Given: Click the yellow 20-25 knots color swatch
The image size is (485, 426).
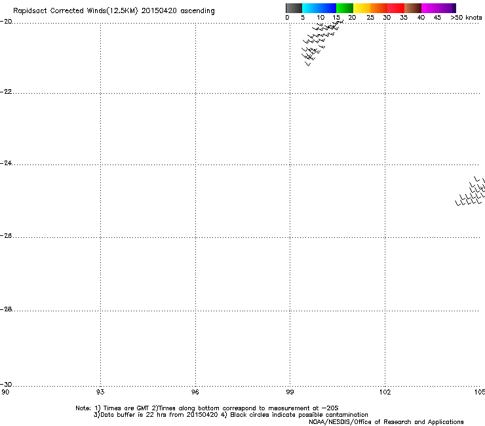Looking at the screenshot, I should (x=362, y=8).
